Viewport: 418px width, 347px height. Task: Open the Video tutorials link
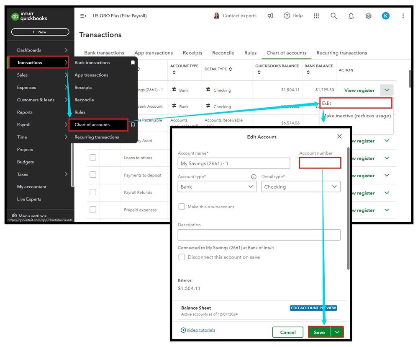point(200,330)
